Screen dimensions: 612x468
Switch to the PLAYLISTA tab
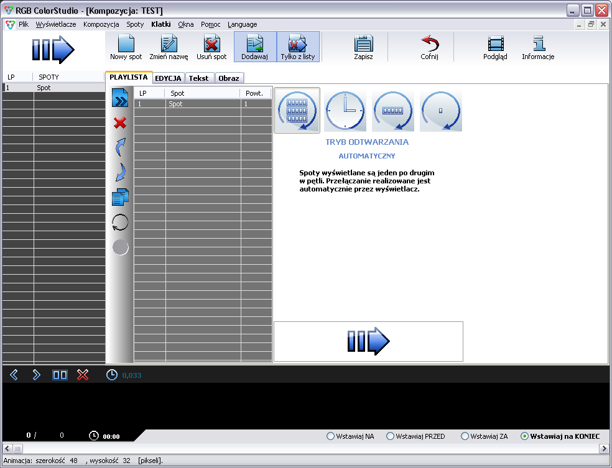(x=128, y=77)
